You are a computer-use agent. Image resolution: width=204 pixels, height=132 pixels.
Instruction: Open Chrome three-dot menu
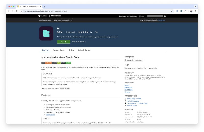195,11
